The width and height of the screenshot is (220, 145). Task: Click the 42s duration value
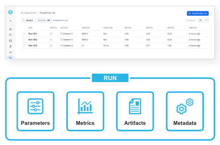(x=105, y=39)
